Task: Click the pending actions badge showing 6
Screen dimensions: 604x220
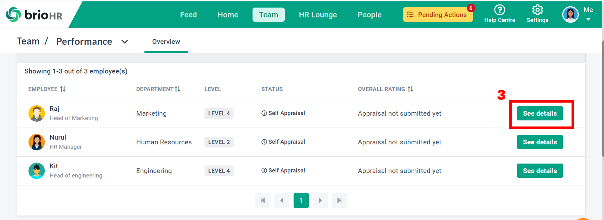Action: [471, 8]
